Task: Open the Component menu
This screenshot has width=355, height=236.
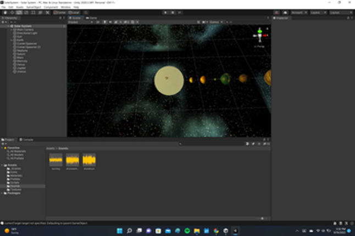Action: 51,7
